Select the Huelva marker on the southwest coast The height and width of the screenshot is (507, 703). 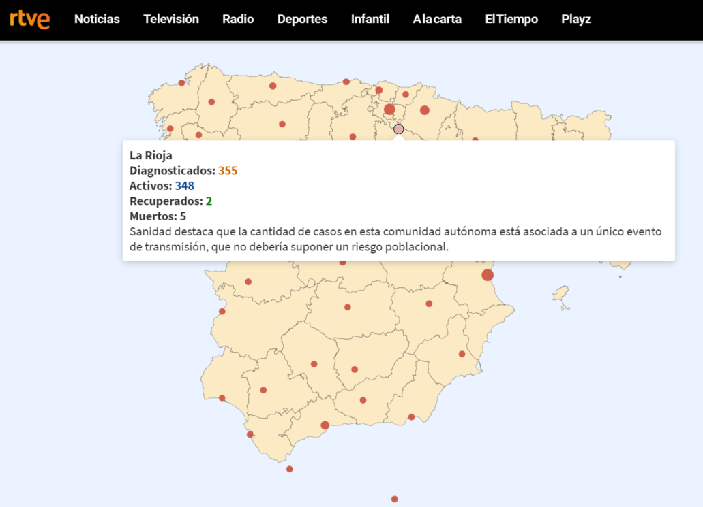click(222, 398)
